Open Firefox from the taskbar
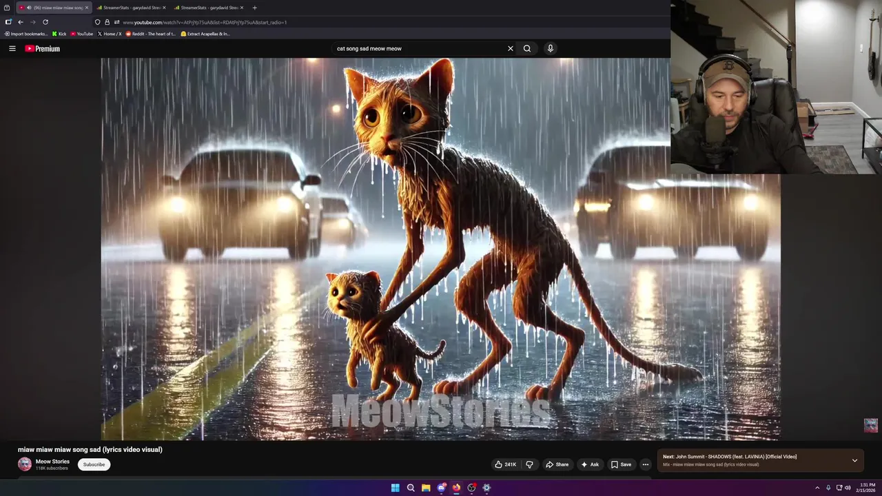Viewport: 882px width, 496px height. click(456, 488)
